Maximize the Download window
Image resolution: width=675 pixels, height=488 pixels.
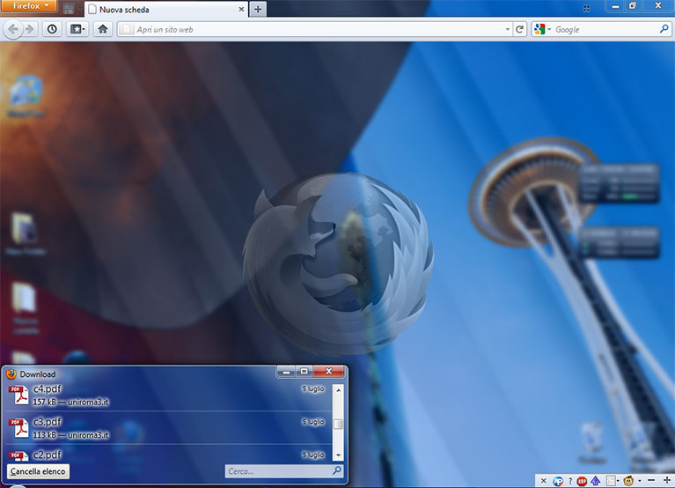point(304,371)
